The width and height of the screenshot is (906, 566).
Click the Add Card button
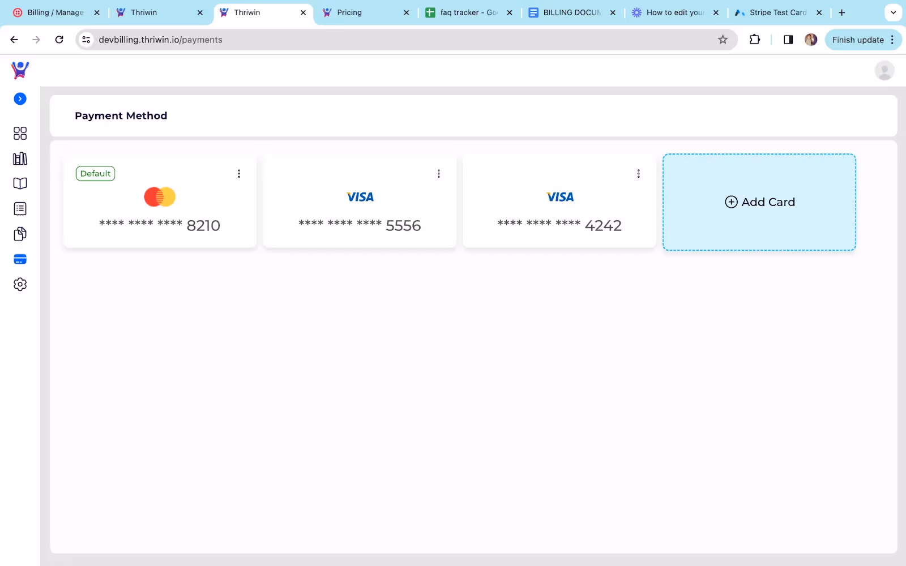coord(759,202)
